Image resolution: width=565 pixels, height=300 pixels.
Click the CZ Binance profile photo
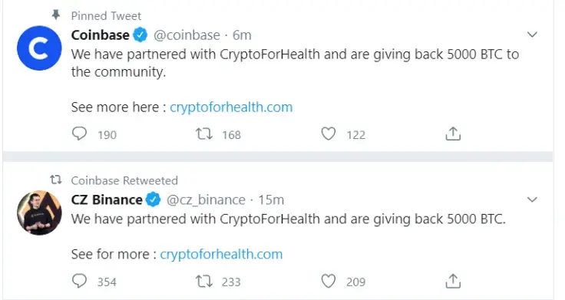tap(39, 213)
